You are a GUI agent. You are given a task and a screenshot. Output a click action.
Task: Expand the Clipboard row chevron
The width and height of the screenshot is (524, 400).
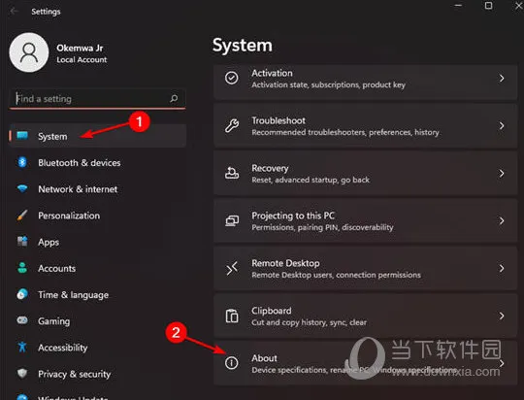502,316
